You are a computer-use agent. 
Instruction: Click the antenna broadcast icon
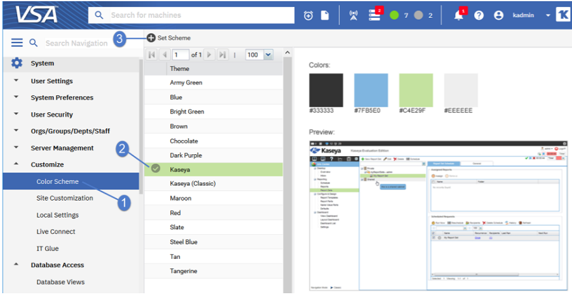point(353,15)
